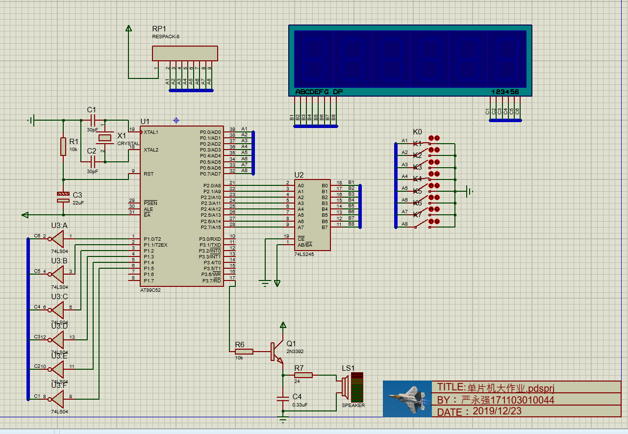This screenshot has height=434, width=628.
Task: Select power terminal arrow on EA line
Action: pyautogui.click(x=25, y=215)
